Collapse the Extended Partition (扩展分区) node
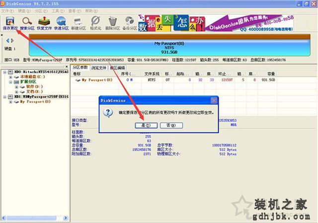Viewport: 318px width, 223px height. [x=10, y=82]
